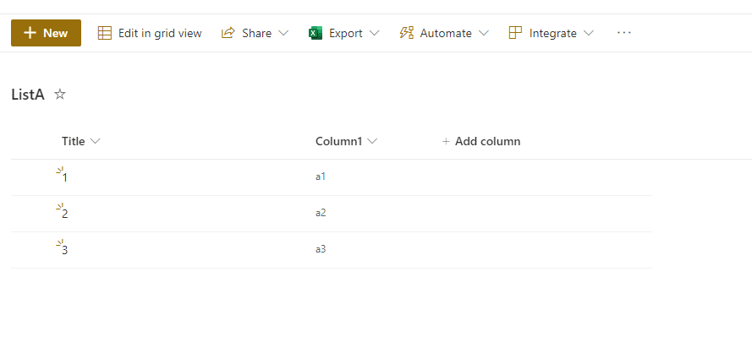Click the Add column button
Image resolution: width=752 pixels, height=364 pixels.
coord(481,141)
